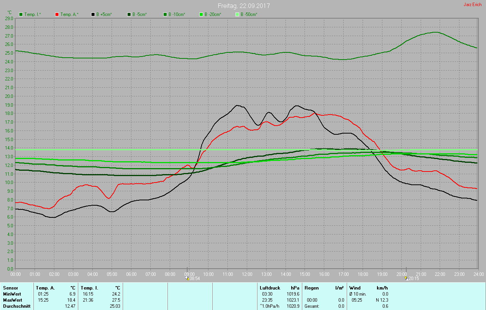Click the 08:54 sunrise time label
The image size is (486, 310).
pos(194,279)
